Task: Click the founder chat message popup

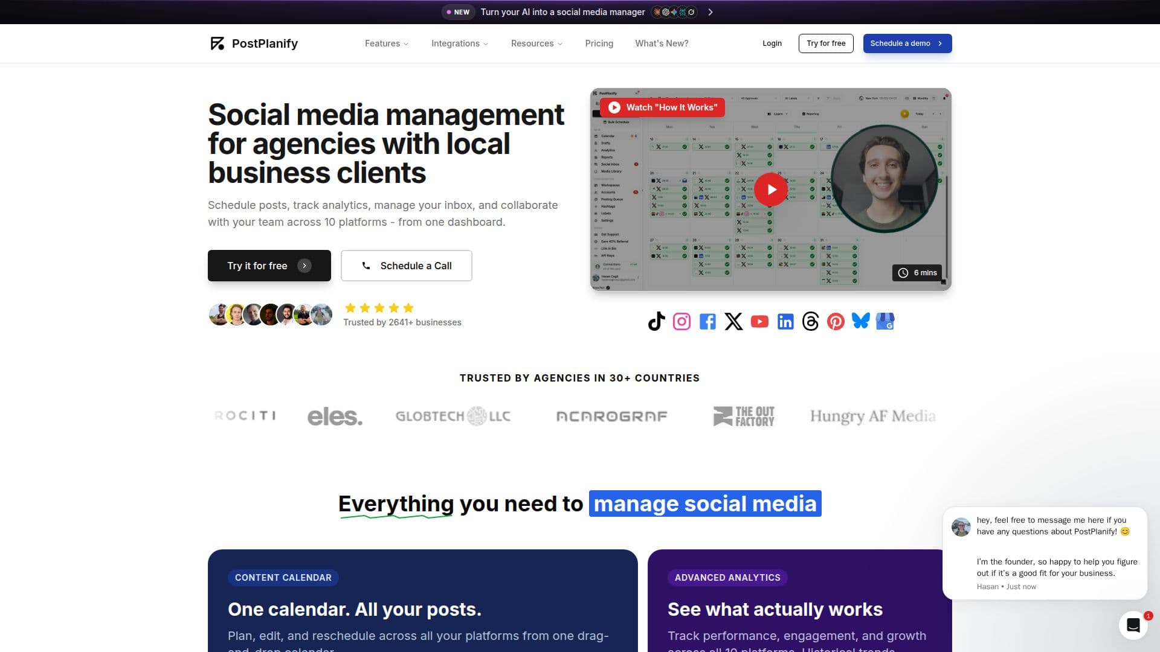Action: pyautogui.click(x=1045, y=553)
